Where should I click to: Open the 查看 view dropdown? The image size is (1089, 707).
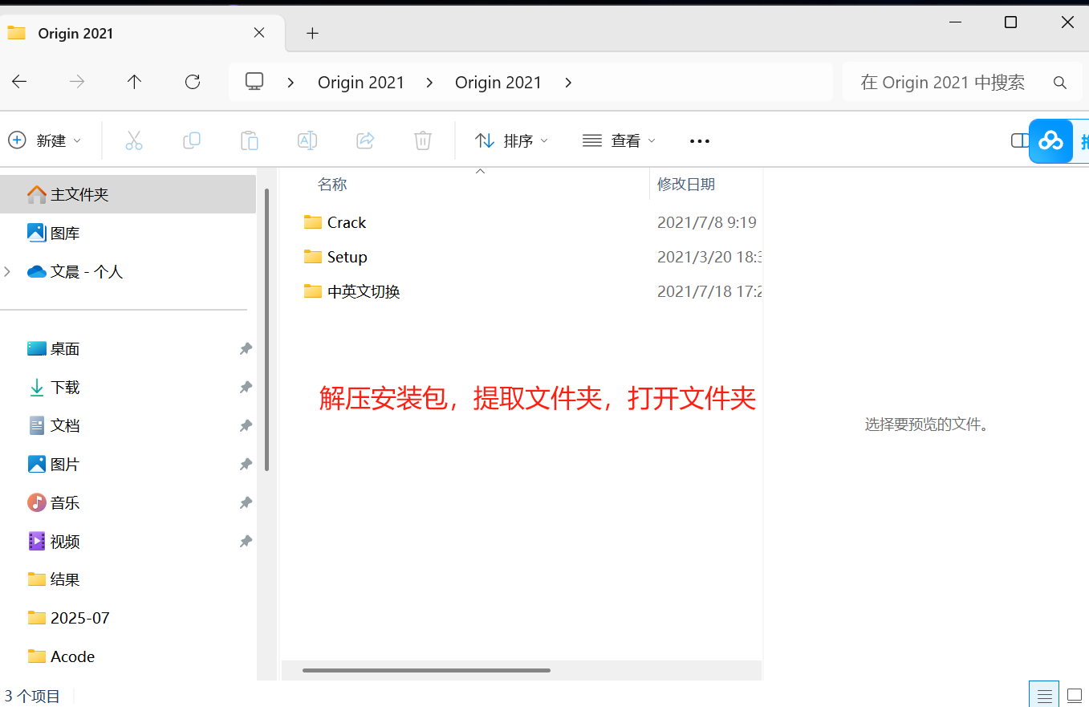(x=618, y=140)
